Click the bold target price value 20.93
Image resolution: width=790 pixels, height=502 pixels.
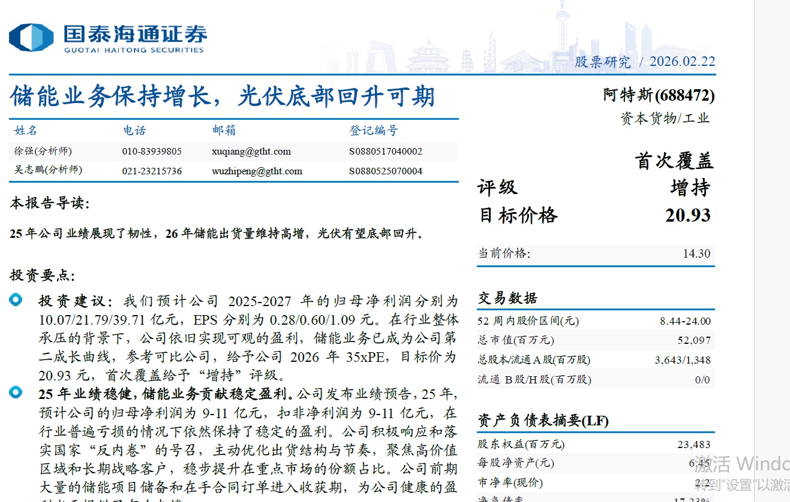(x=688, y=215)
